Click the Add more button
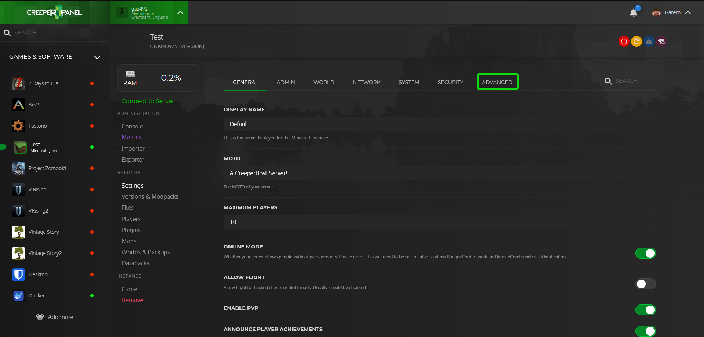The image size is (704, 337). (x=55, y=317)
